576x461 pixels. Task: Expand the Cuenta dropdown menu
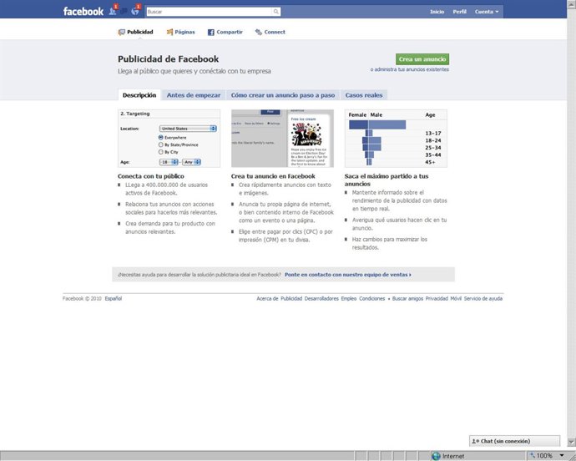pos(487,12)
